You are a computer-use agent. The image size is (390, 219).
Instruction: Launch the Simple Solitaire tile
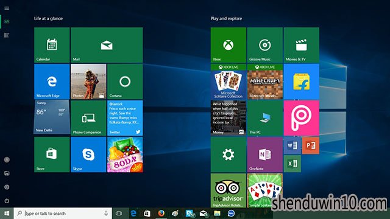265,190
